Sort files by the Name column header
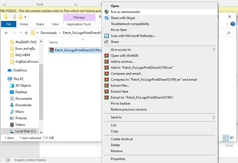This screenshot has height=163, width=238. click(x=53, y=42)
